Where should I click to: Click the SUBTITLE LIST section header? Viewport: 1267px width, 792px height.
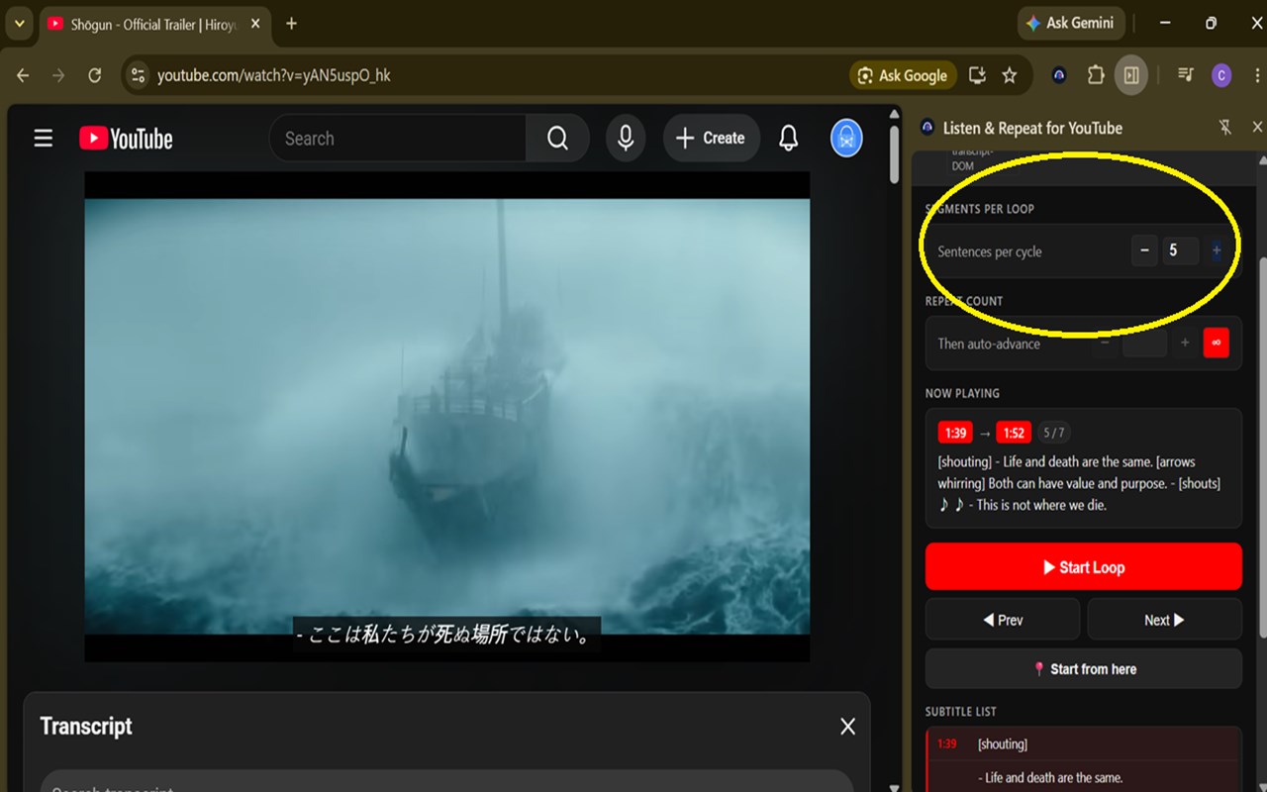coord(961,712)
